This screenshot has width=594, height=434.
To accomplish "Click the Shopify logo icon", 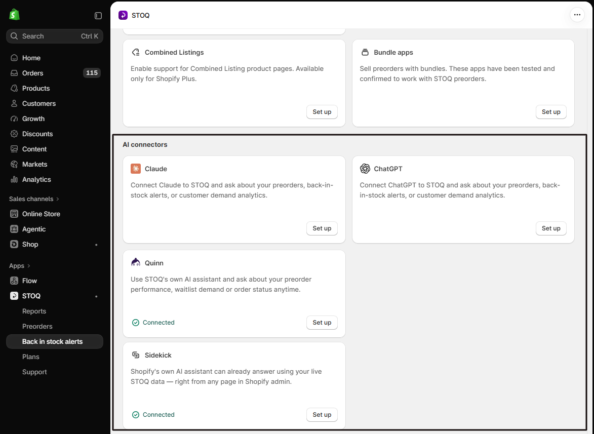I will tap(14, 15).
